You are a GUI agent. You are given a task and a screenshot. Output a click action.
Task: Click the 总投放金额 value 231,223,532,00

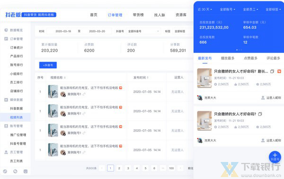point(214,27)
